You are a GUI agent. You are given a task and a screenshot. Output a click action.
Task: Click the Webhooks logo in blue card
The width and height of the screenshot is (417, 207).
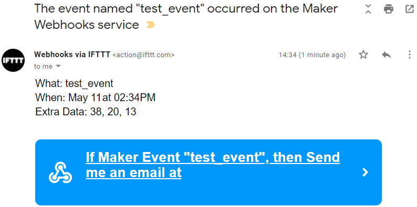pos(60,172)
